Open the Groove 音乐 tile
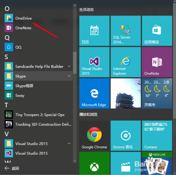The image size is (176, 175). [x=126, y=135]
